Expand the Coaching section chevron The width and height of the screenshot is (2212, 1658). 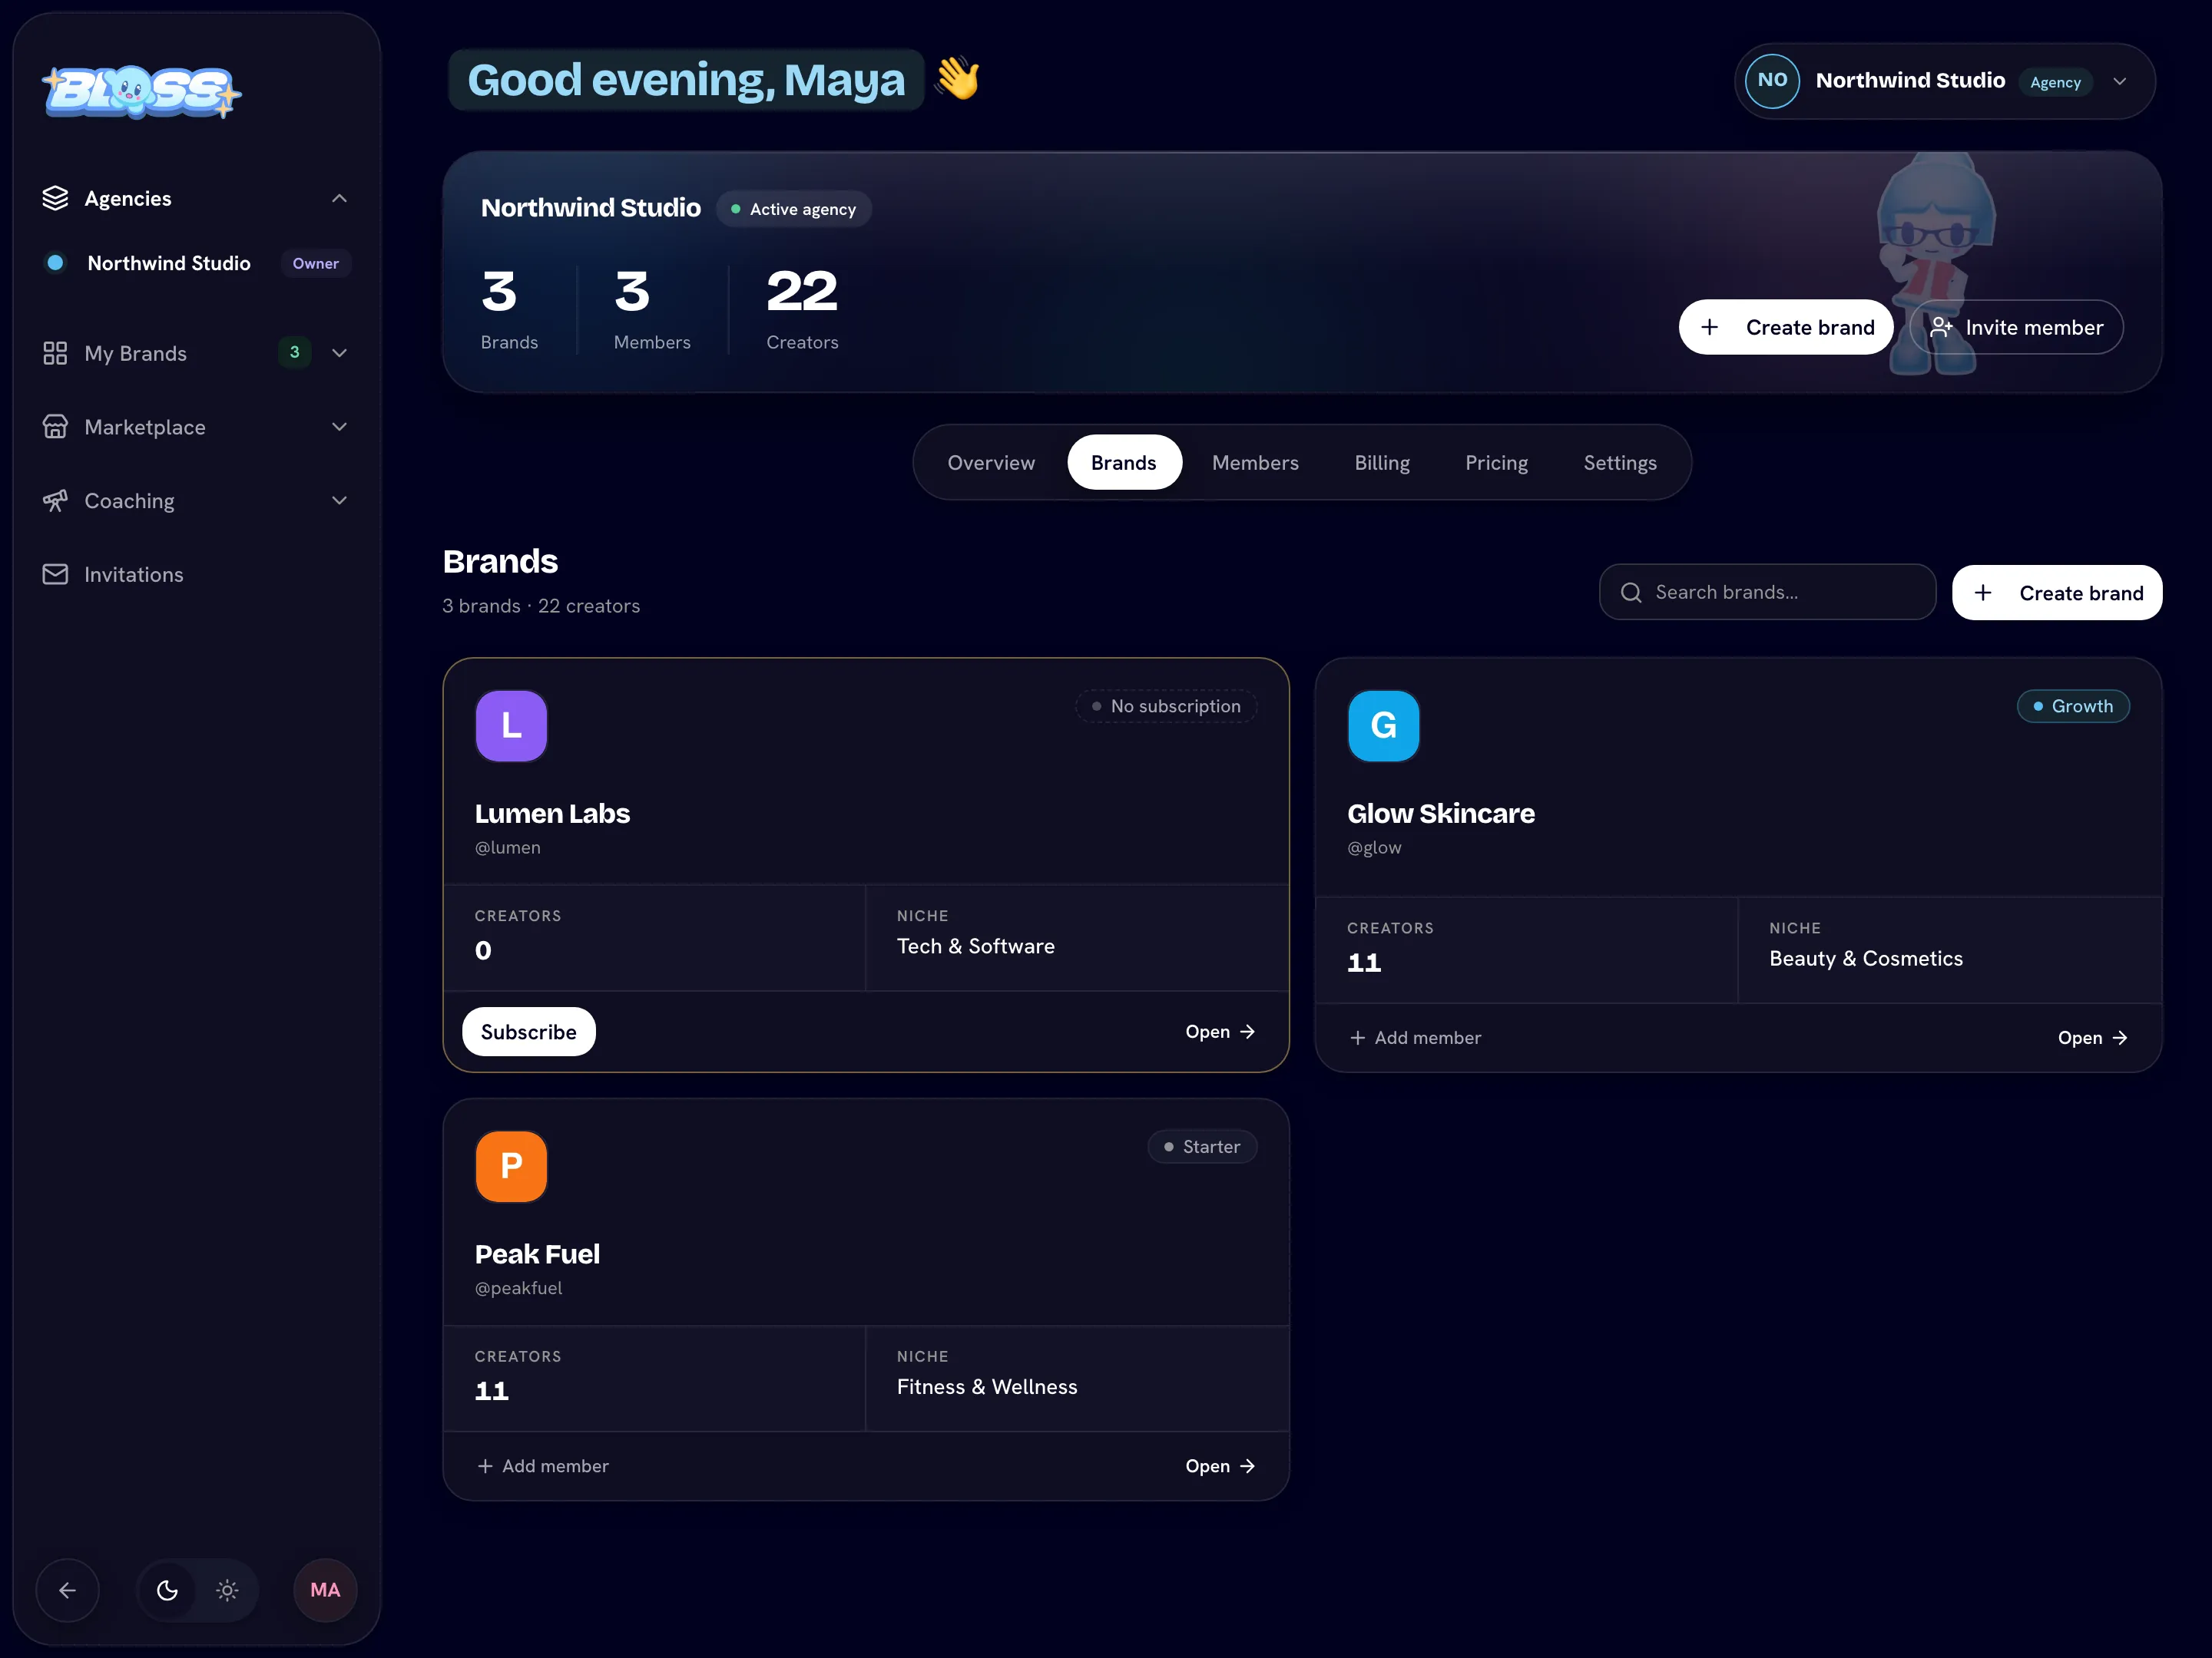(339, 500)
